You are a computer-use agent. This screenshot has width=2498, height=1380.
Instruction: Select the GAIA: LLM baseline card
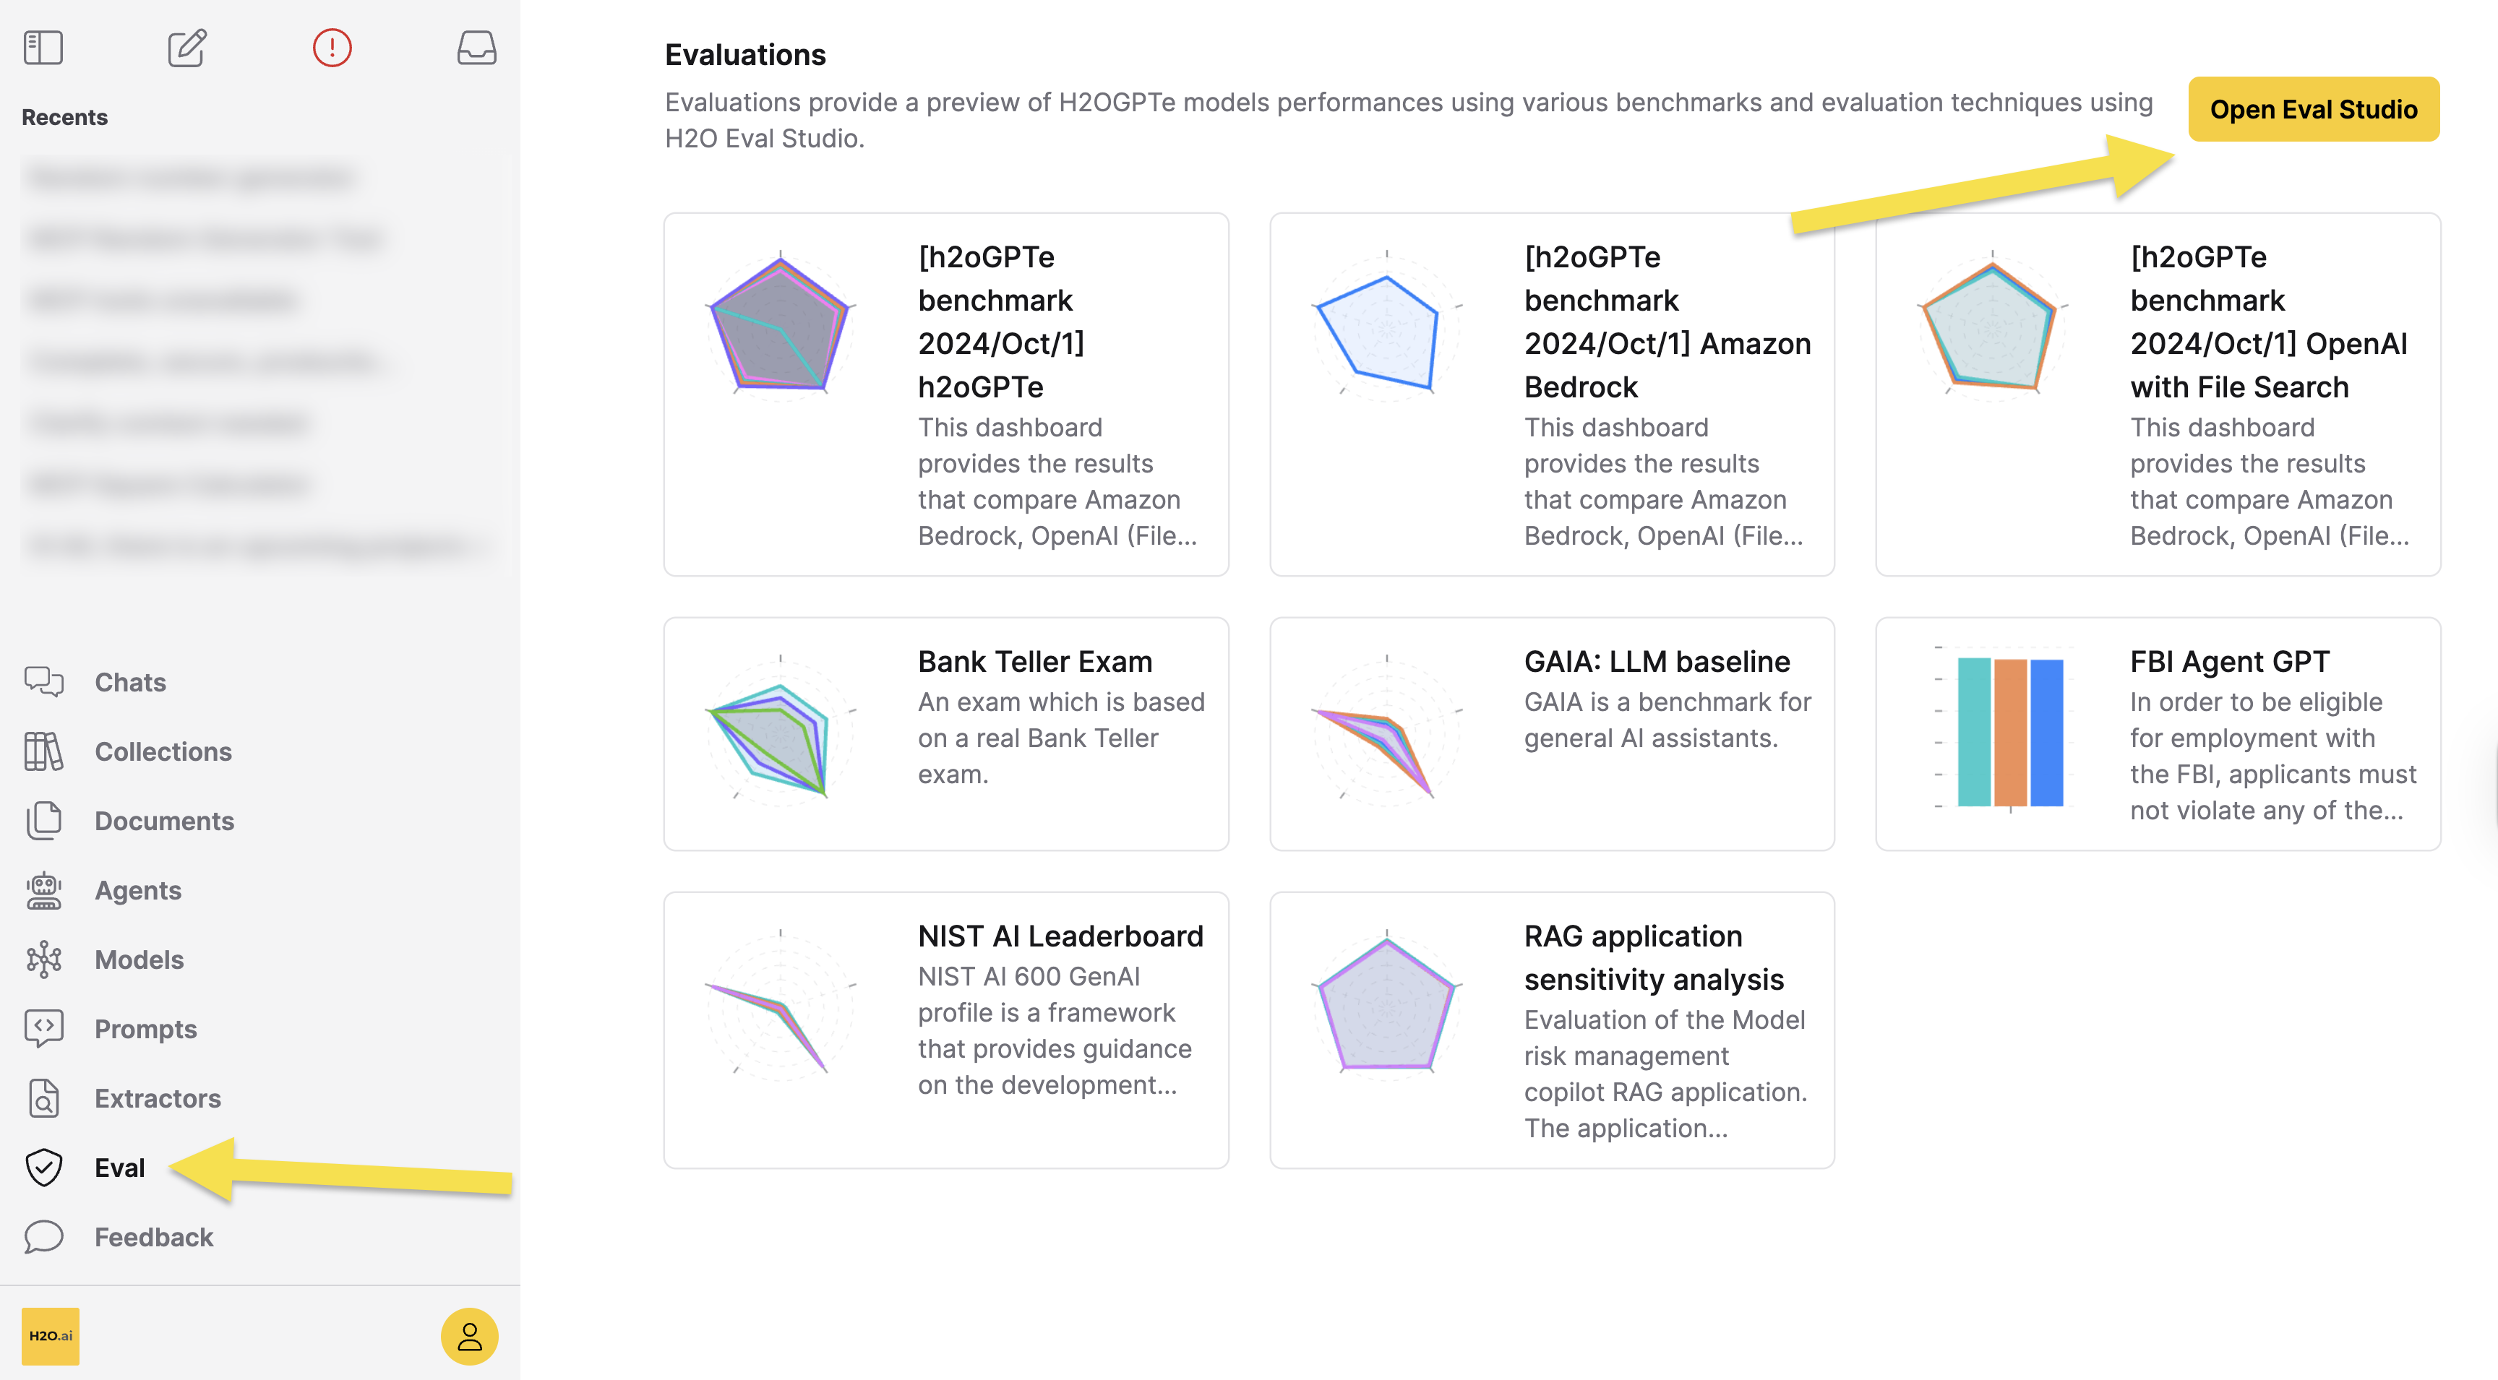click(x=1552, y=733)
